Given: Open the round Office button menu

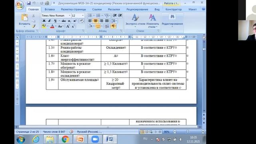Looking at the screenshot, I should [20, 5].
